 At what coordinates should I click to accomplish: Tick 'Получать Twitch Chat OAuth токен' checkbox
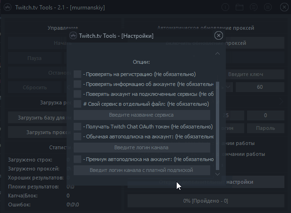click(77, 127)
